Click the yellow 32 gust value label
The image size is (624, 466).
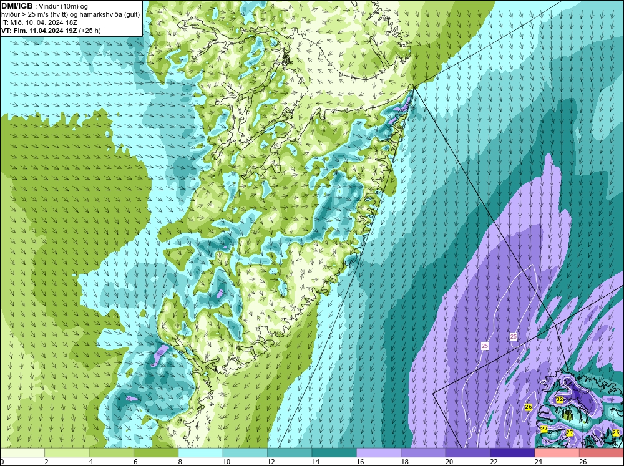tap(560, 399)
